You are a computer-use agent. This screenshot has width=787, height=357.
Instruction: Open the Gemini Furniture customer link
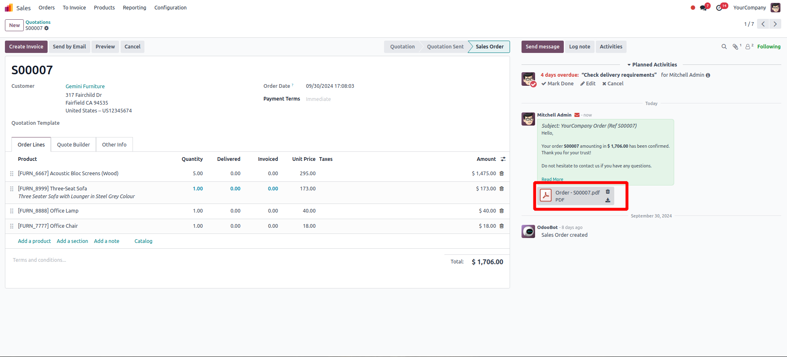(85, 87)
